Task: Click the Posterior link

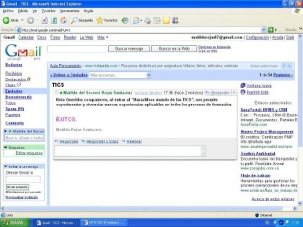Action: 283,75
